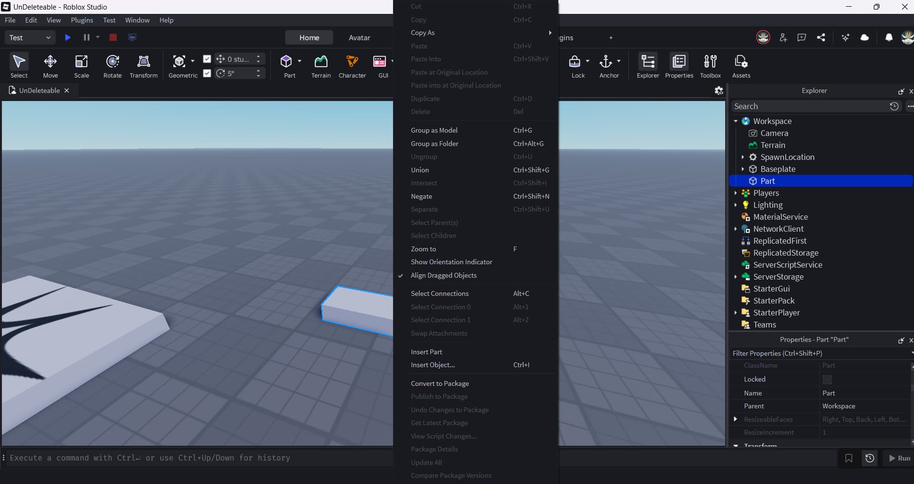Image resolution: width=914 pixels, height=484 pixels.
Task: Open the Test mode dropdown
Action: point(30,37)
